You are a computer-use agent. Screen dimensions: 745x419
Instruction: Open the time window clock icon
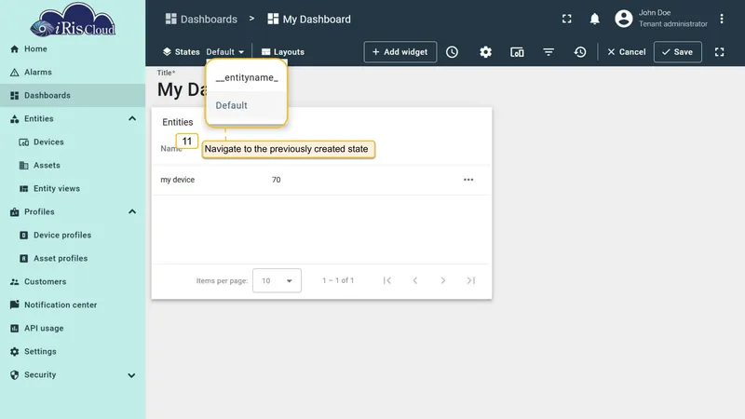452,52
